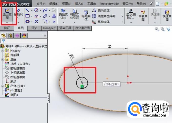Click the Zoom to Fit icon

point(157,29)
